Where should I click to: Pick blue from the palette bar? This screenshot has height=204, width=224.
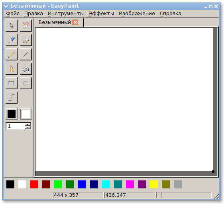(x=82, y=184)
